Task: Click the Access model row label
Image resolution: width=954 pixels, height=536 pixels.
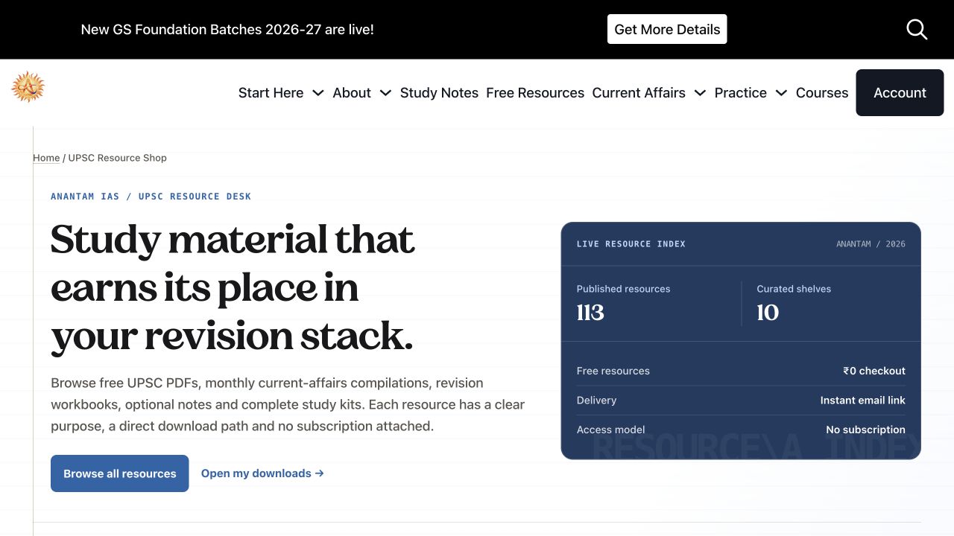Action: (611, 430)
